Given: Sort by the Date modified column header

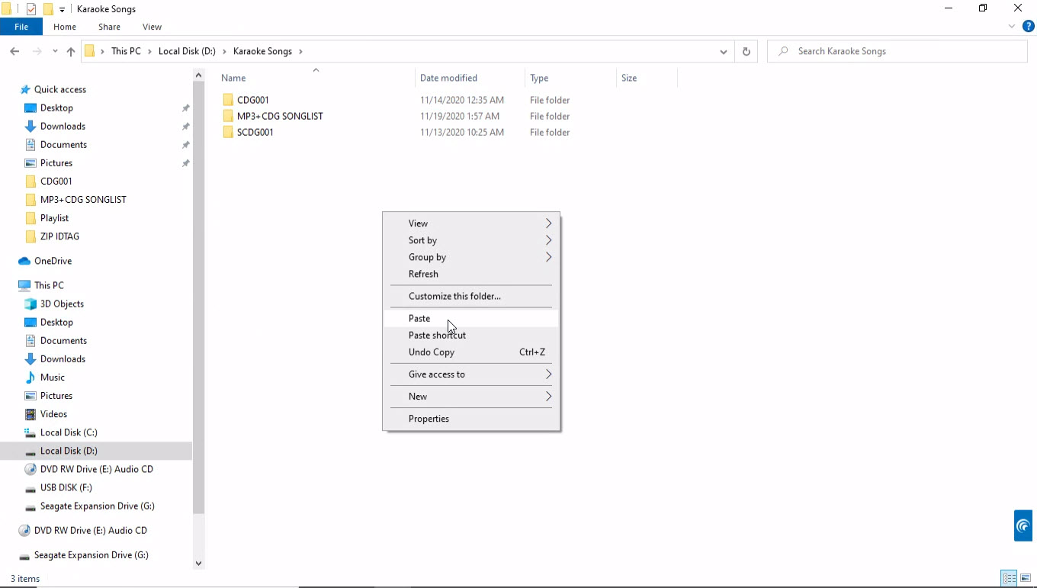Looking at the screenshot, I should [448, 78].
